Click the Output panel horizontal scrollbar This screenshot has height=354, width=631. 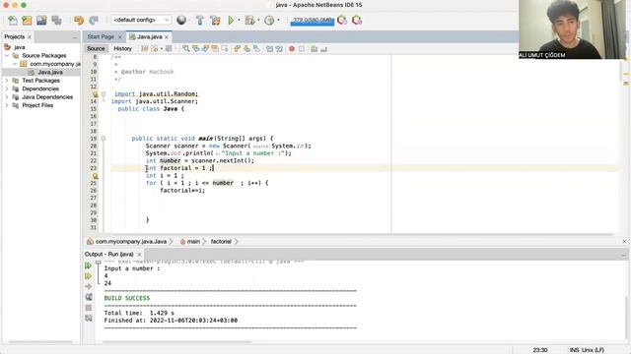pos(176,342)
